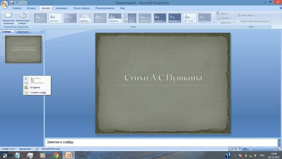Click the slide title Стихи А.С.Пушкина
Image resolution: width=282 pixels, height=159 pixels.
click(x=163, y=78)
